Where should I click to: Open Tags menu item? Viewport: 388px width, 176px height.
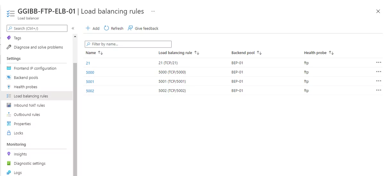(17, 38)
